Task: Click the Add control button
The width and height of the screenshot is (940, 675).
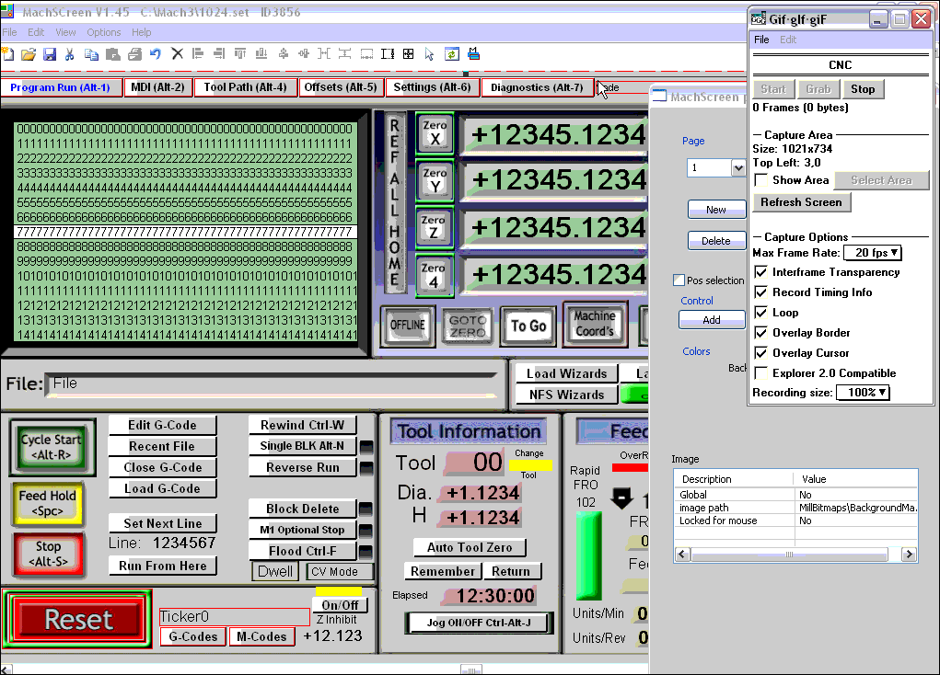Action: click(712, 320)
